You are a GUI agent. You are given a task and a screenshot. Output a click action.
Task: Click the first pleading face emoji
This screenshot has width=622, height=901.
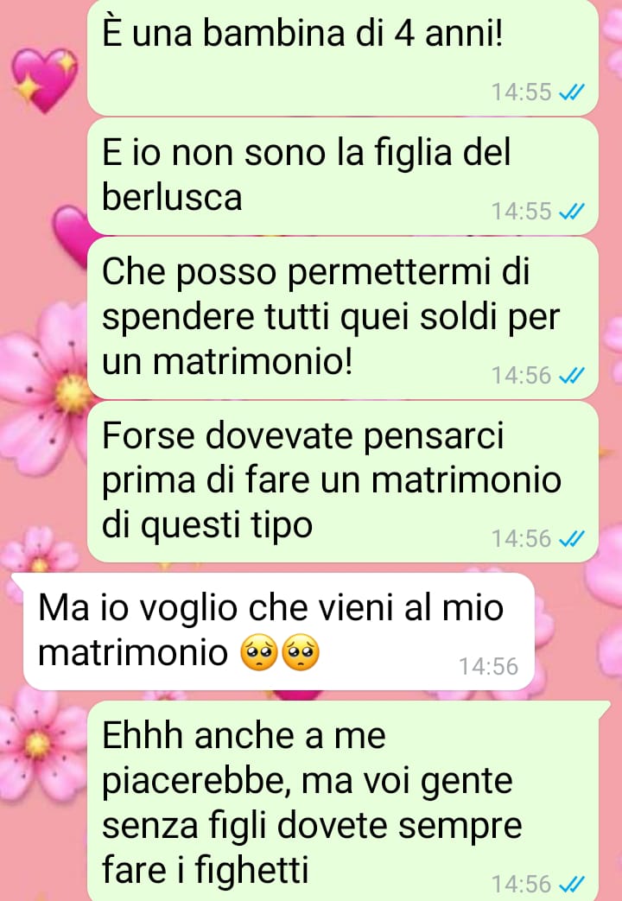coord(259,653)
